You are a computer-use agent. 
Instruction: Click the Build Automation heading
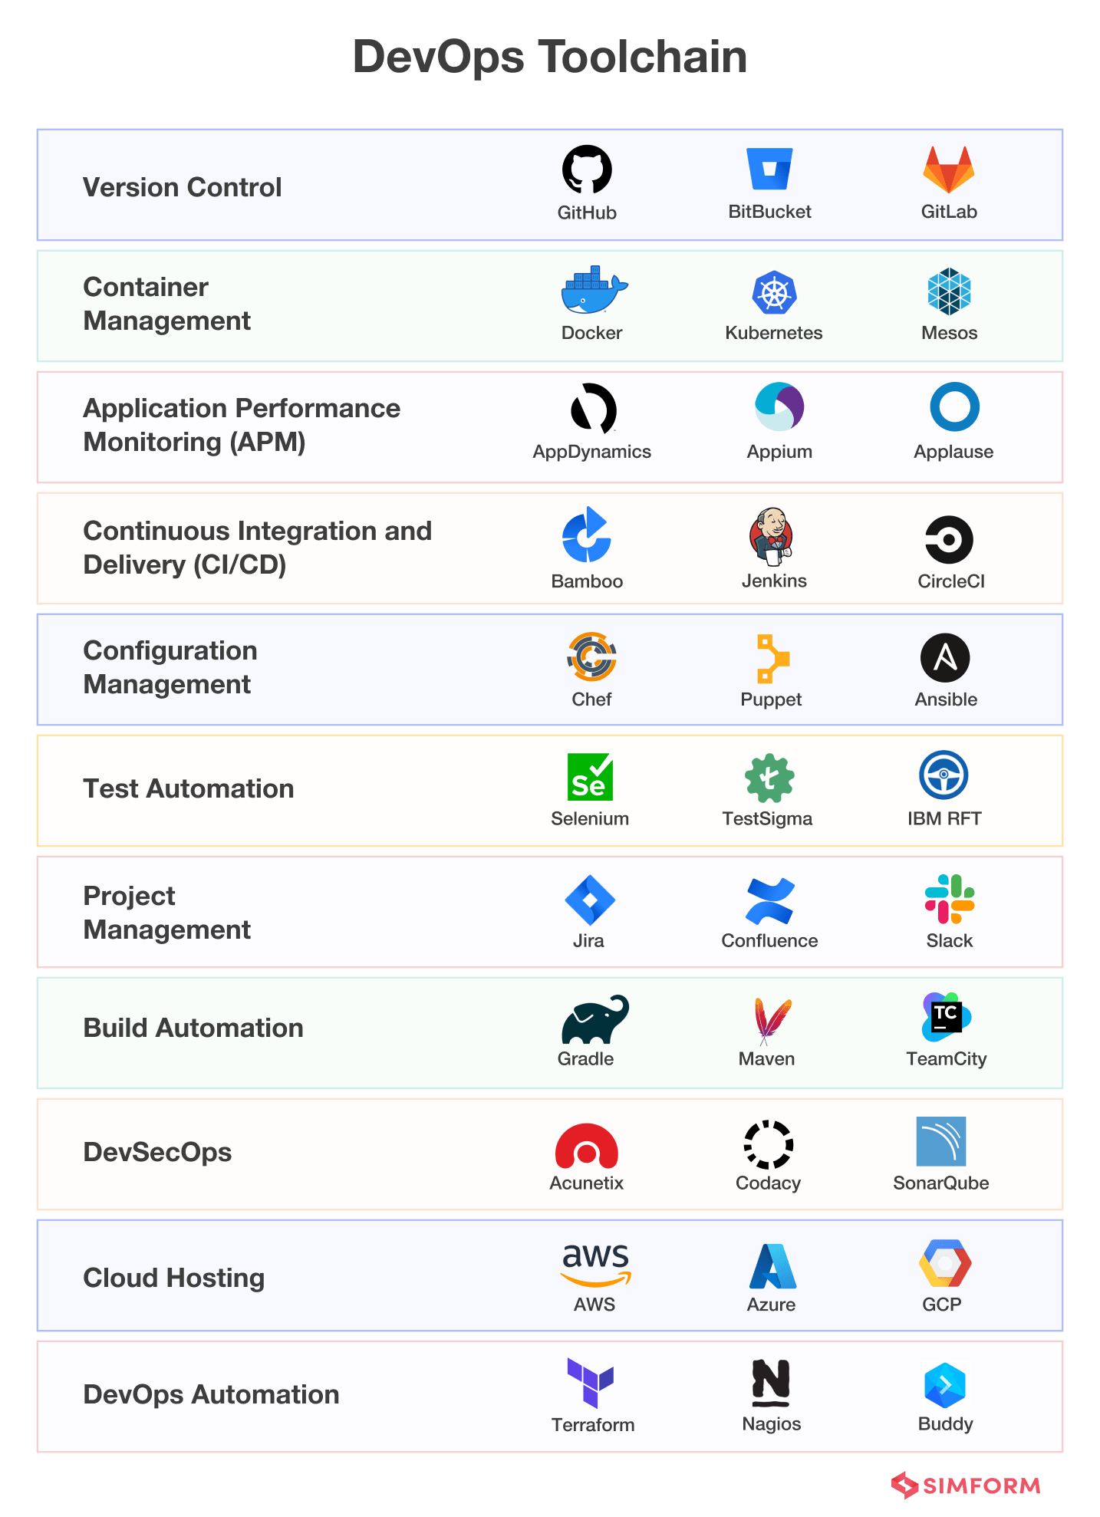(x=193, y=1028)
